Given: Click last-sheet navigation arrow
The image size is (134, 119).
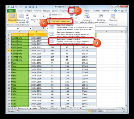Looking at the screenshot, I should [x=15, y=108].
